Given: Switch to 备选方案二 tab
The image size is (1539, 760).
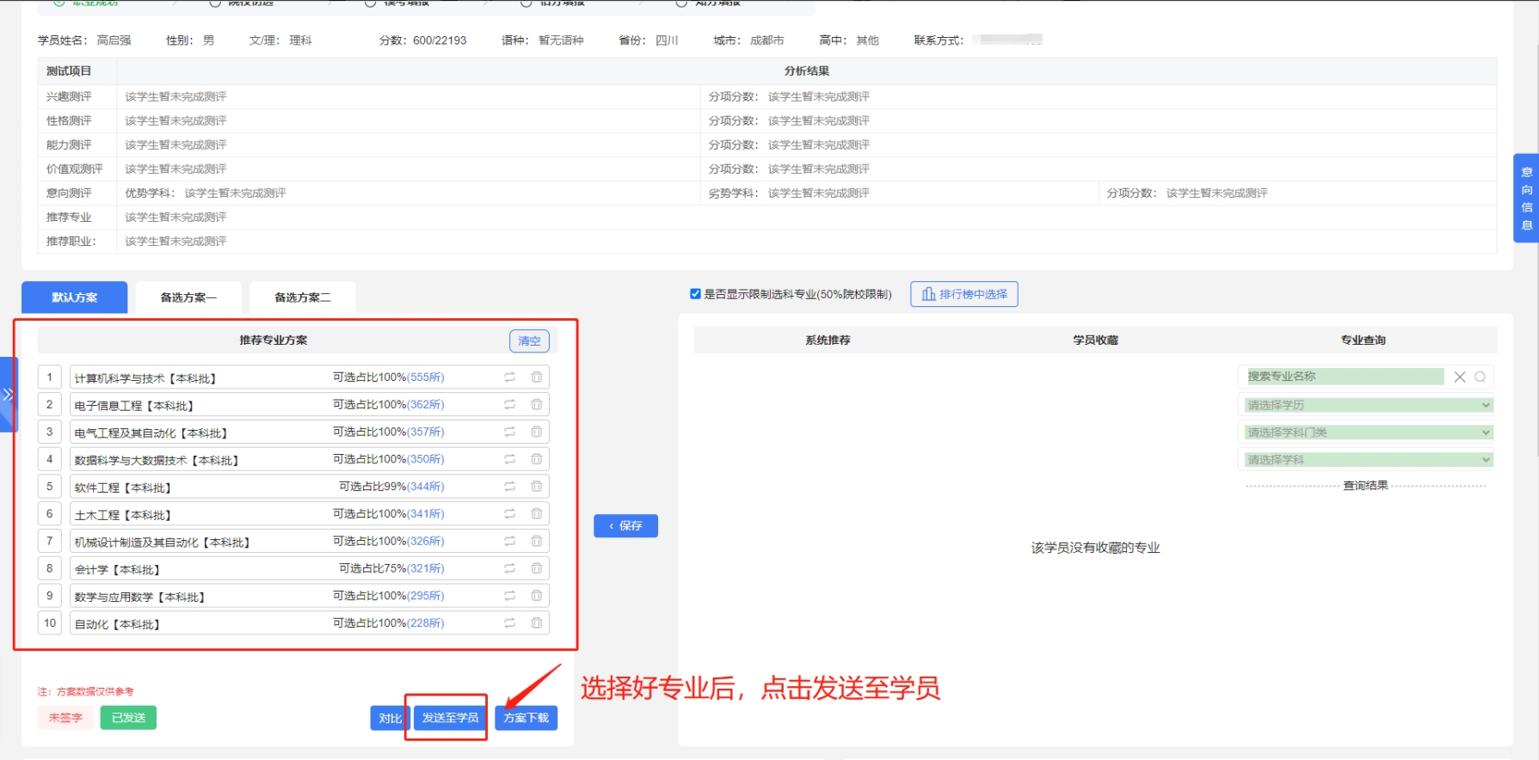Looking at the screenshot, I should tap(303, 297).
